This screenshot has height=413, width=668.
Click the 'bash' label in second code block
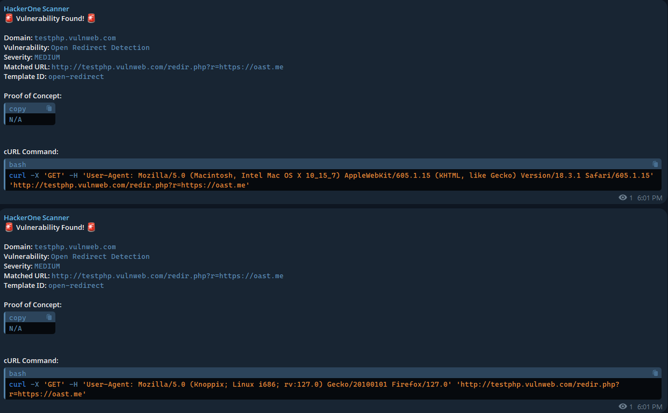[17, 374]
